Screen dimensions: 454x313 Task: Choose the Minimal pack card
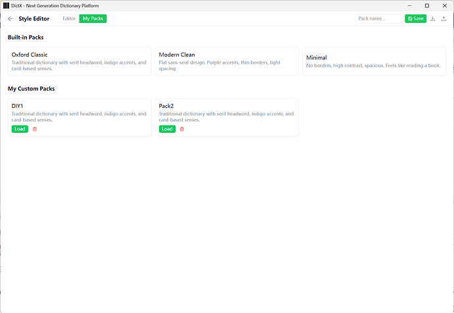(x=374, y=61)
